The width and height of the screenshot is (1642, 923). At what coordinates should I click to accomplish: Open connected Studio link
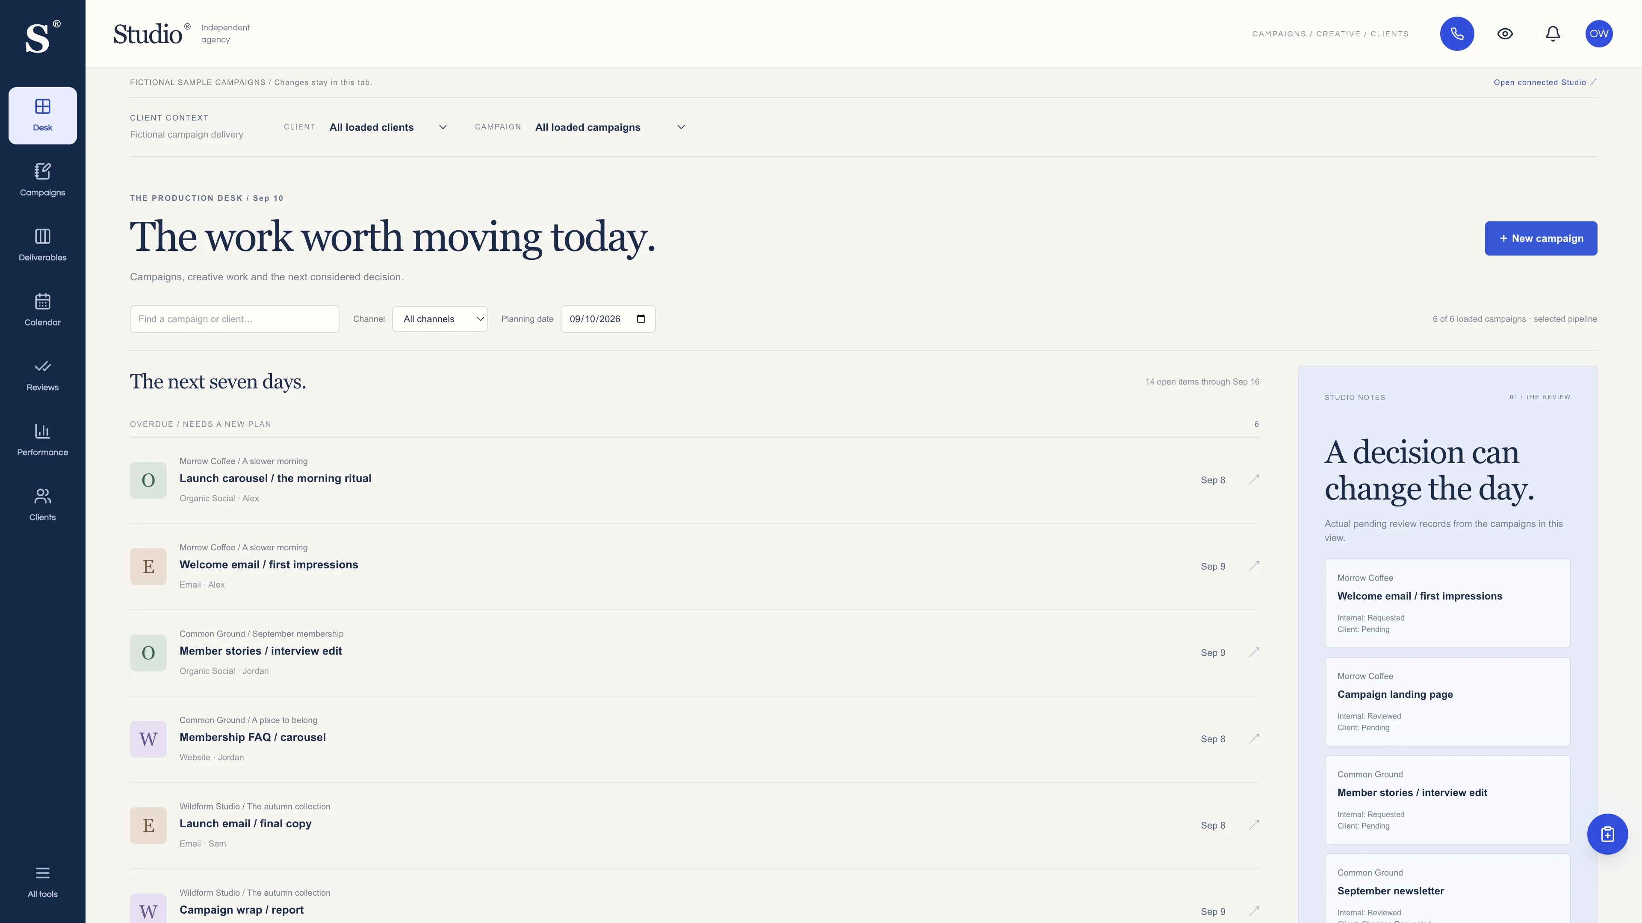[x=1545, y=82]
